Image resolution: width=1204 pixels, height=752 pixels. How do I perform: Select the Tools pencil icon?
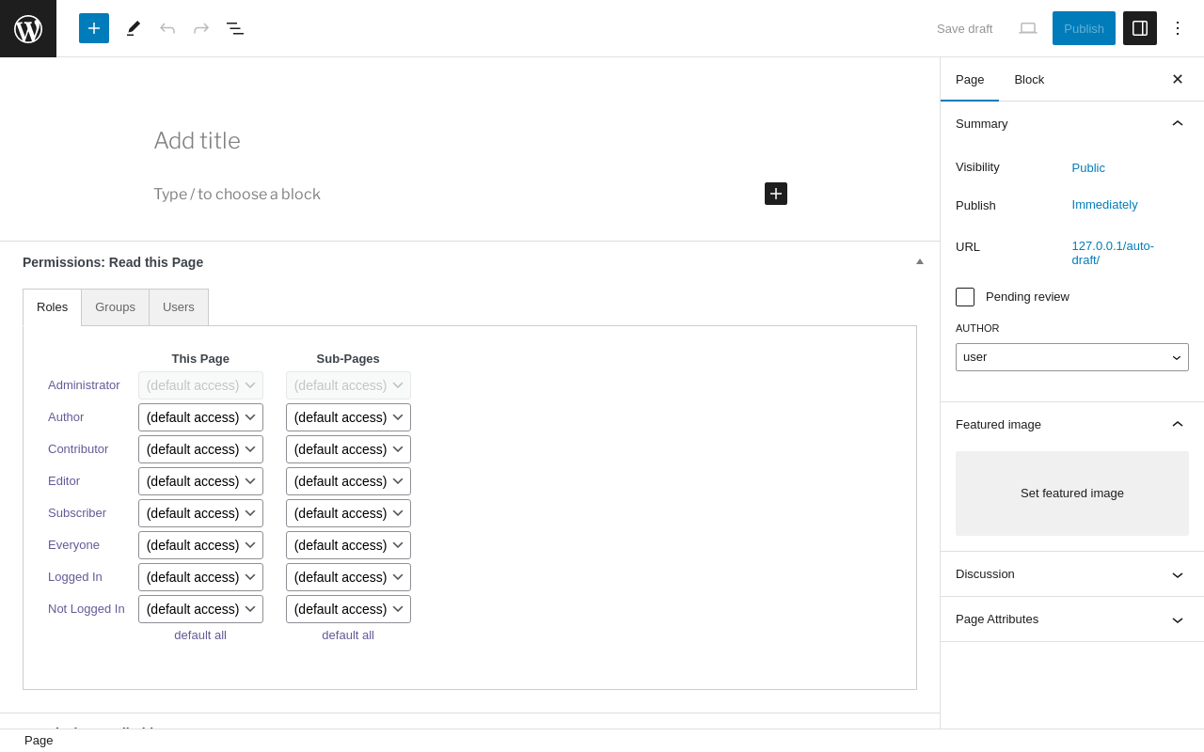(134, 28)
